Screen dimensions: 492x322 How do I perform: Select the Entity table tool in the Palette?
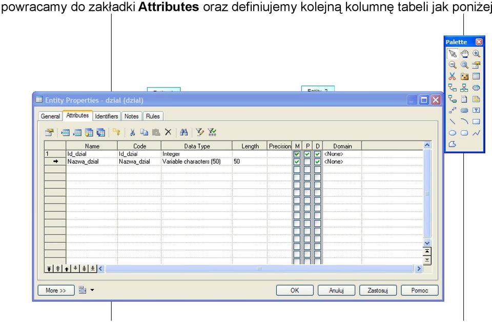pyautogui.click(x=476, y=76)
